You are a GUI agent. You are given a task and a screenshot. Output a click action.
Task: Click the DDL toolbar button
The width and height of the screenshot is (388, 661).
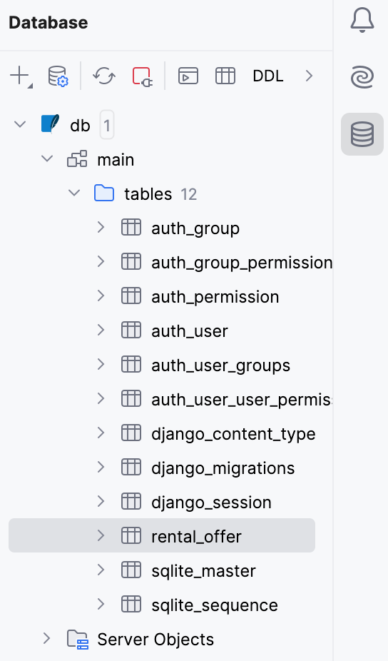[x=268, y=76]
